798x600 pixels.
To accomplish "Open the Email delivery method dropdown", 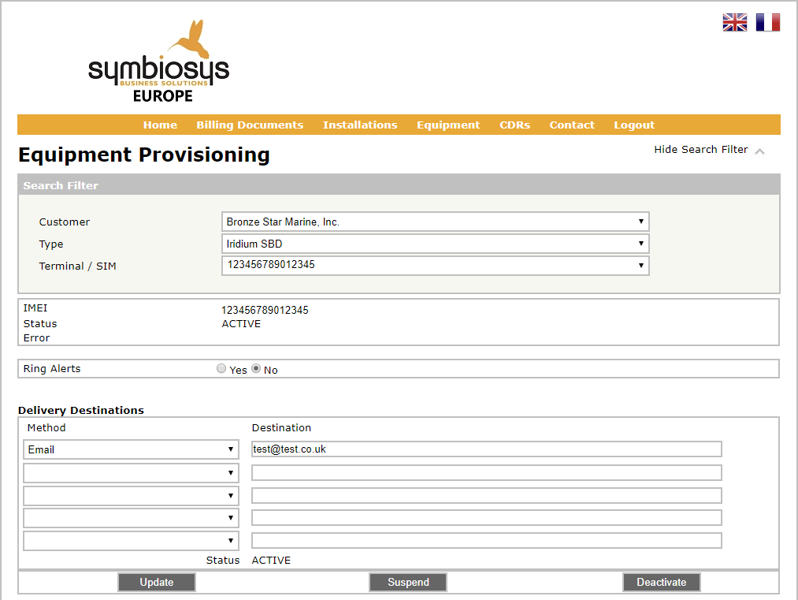I will [x=131, y=449].
